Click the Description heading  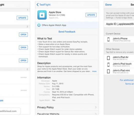coord(44,63)
